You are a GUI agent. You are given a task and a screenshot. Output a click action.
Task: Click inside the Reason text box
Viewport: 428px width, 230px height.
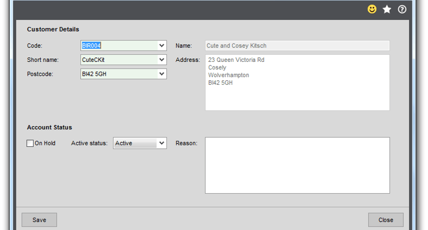[x=297, y=165]
